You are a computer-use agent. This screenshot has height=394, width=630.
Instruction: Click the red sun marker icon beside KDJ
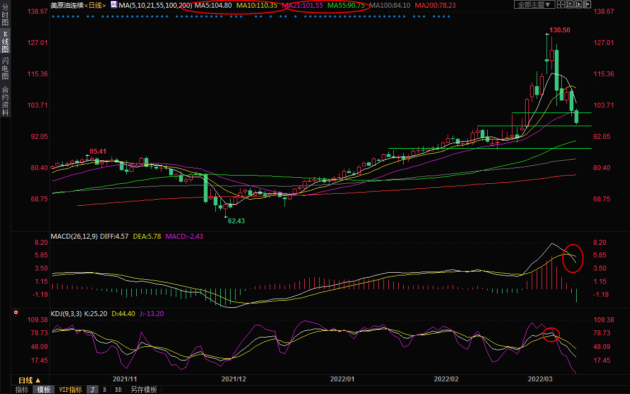tap(16, 313)
